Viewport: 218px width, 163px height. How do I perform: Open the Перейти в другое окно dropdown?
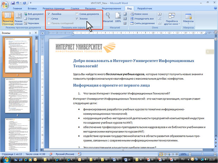172,19
